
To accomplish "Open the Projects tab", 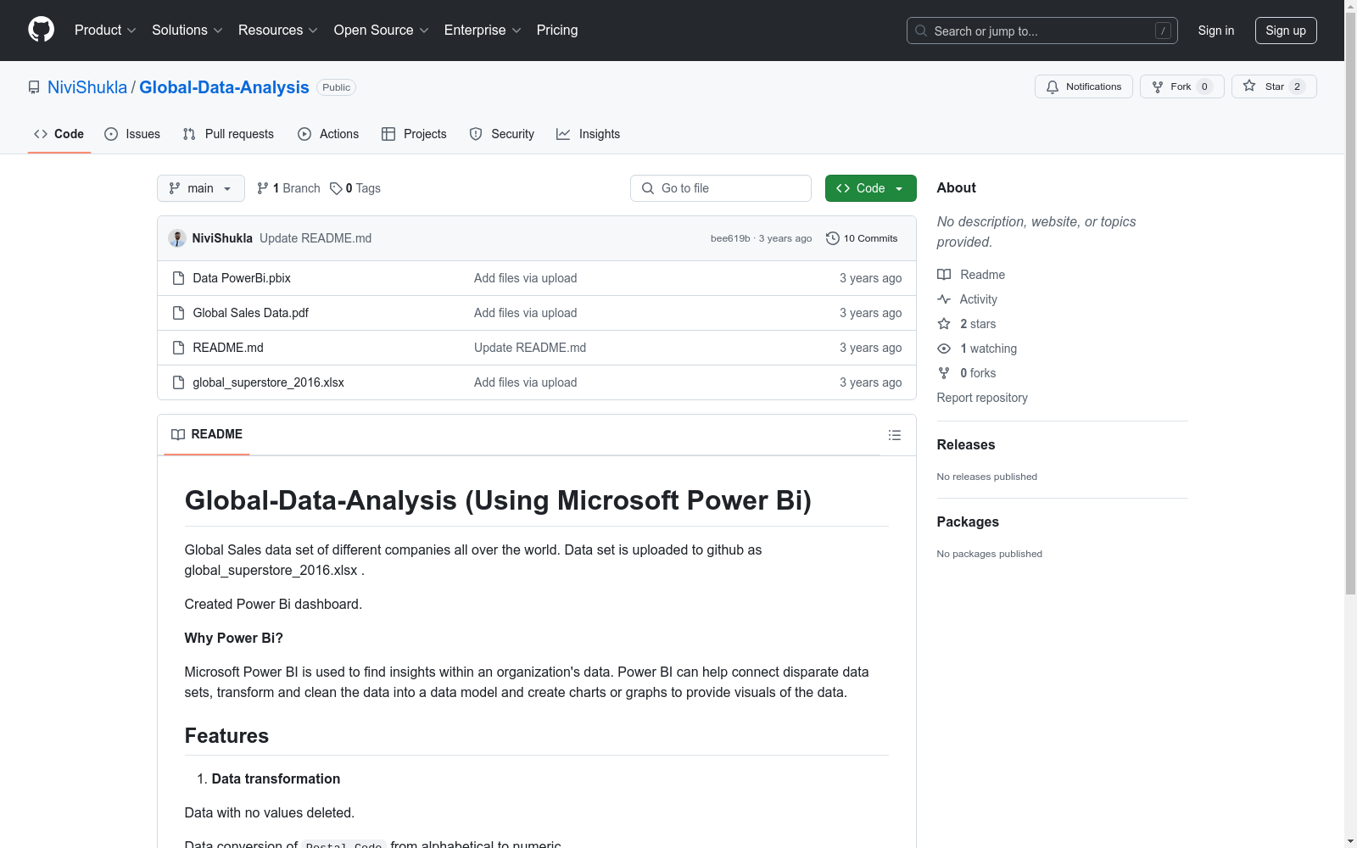I will pos(414,134).
